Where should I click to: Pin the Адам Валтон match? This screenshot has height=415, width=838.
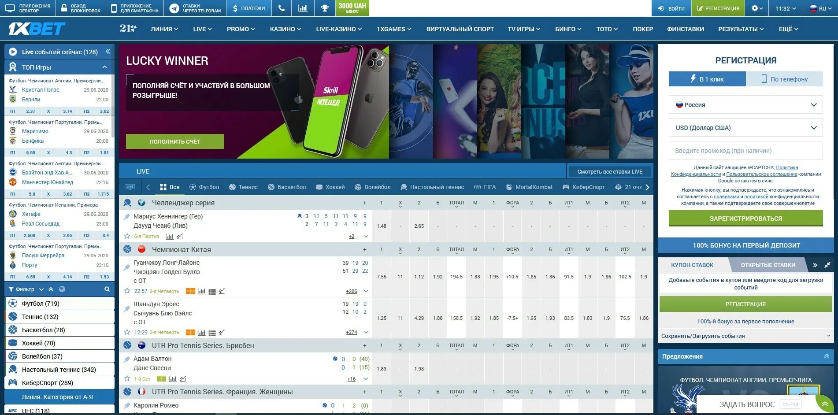pyautogui.click(x=127, y=359)
